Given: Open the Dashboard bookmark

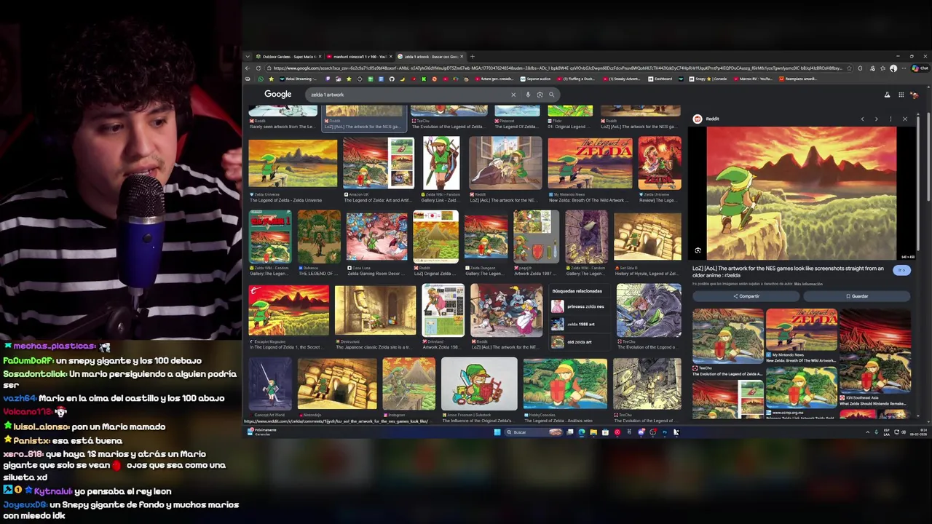Looking at the screenshot, I should point(660,79).
